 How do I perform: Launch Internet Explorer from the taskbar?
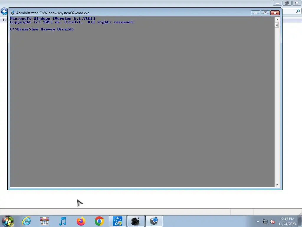click(26, 221)
